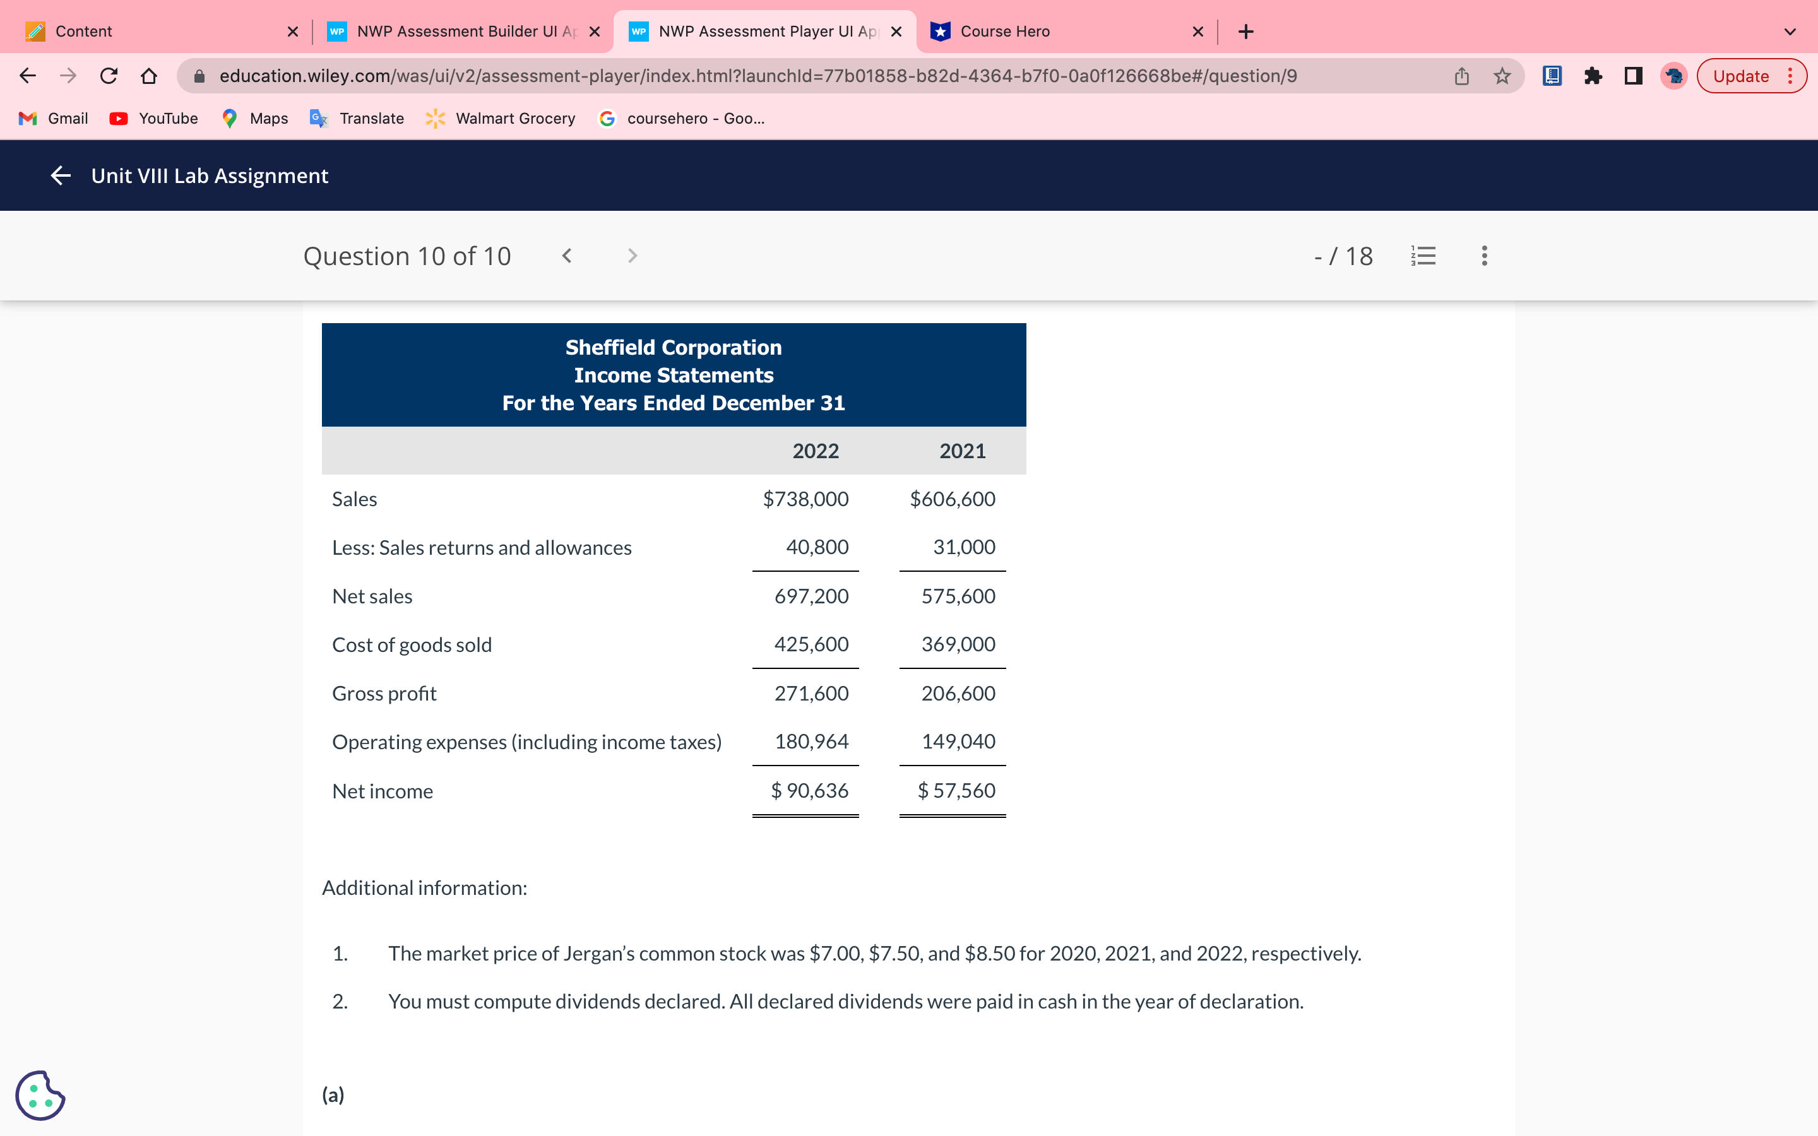
Task: Click the site security lock icon
Action: point(199,75)
